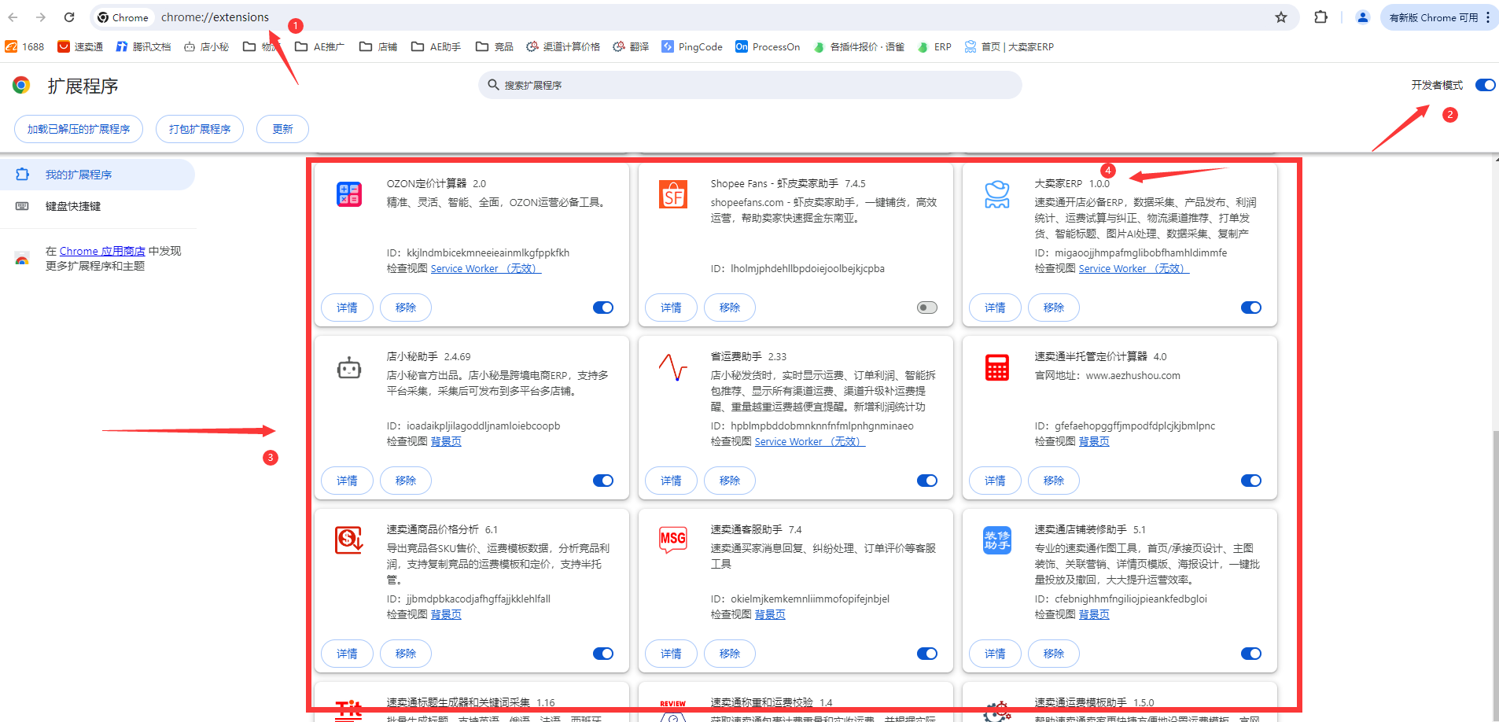Select 键盘快捷键 in the sidebar
The height and width of the screenshot is (722, 1499).
click(98, 206)
